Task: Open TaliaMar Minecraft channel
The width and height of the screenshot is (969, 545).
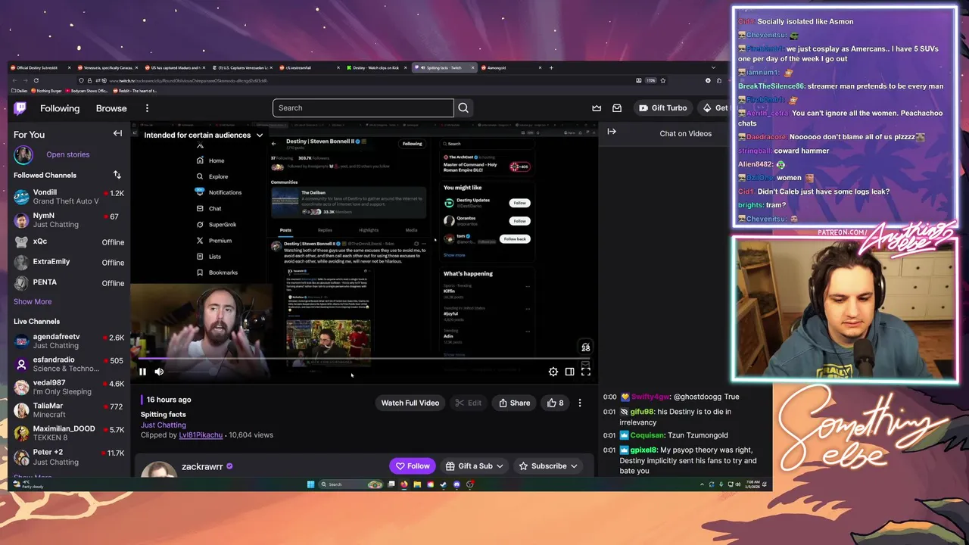Action: 68,410
